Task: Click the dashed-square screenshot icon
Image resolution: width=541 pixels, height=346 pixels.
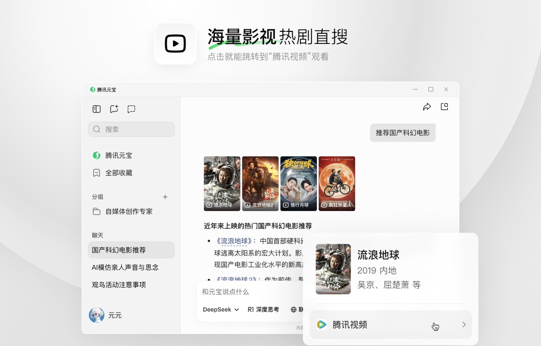Action: pyautogui.click(x=131, y=109)
